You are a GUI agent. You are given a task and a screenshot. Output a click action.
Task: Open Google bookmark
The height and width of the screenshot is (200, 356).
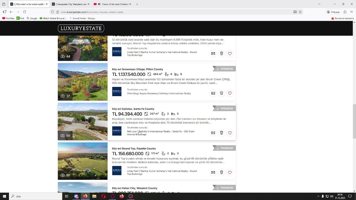[x=32, y=18]
